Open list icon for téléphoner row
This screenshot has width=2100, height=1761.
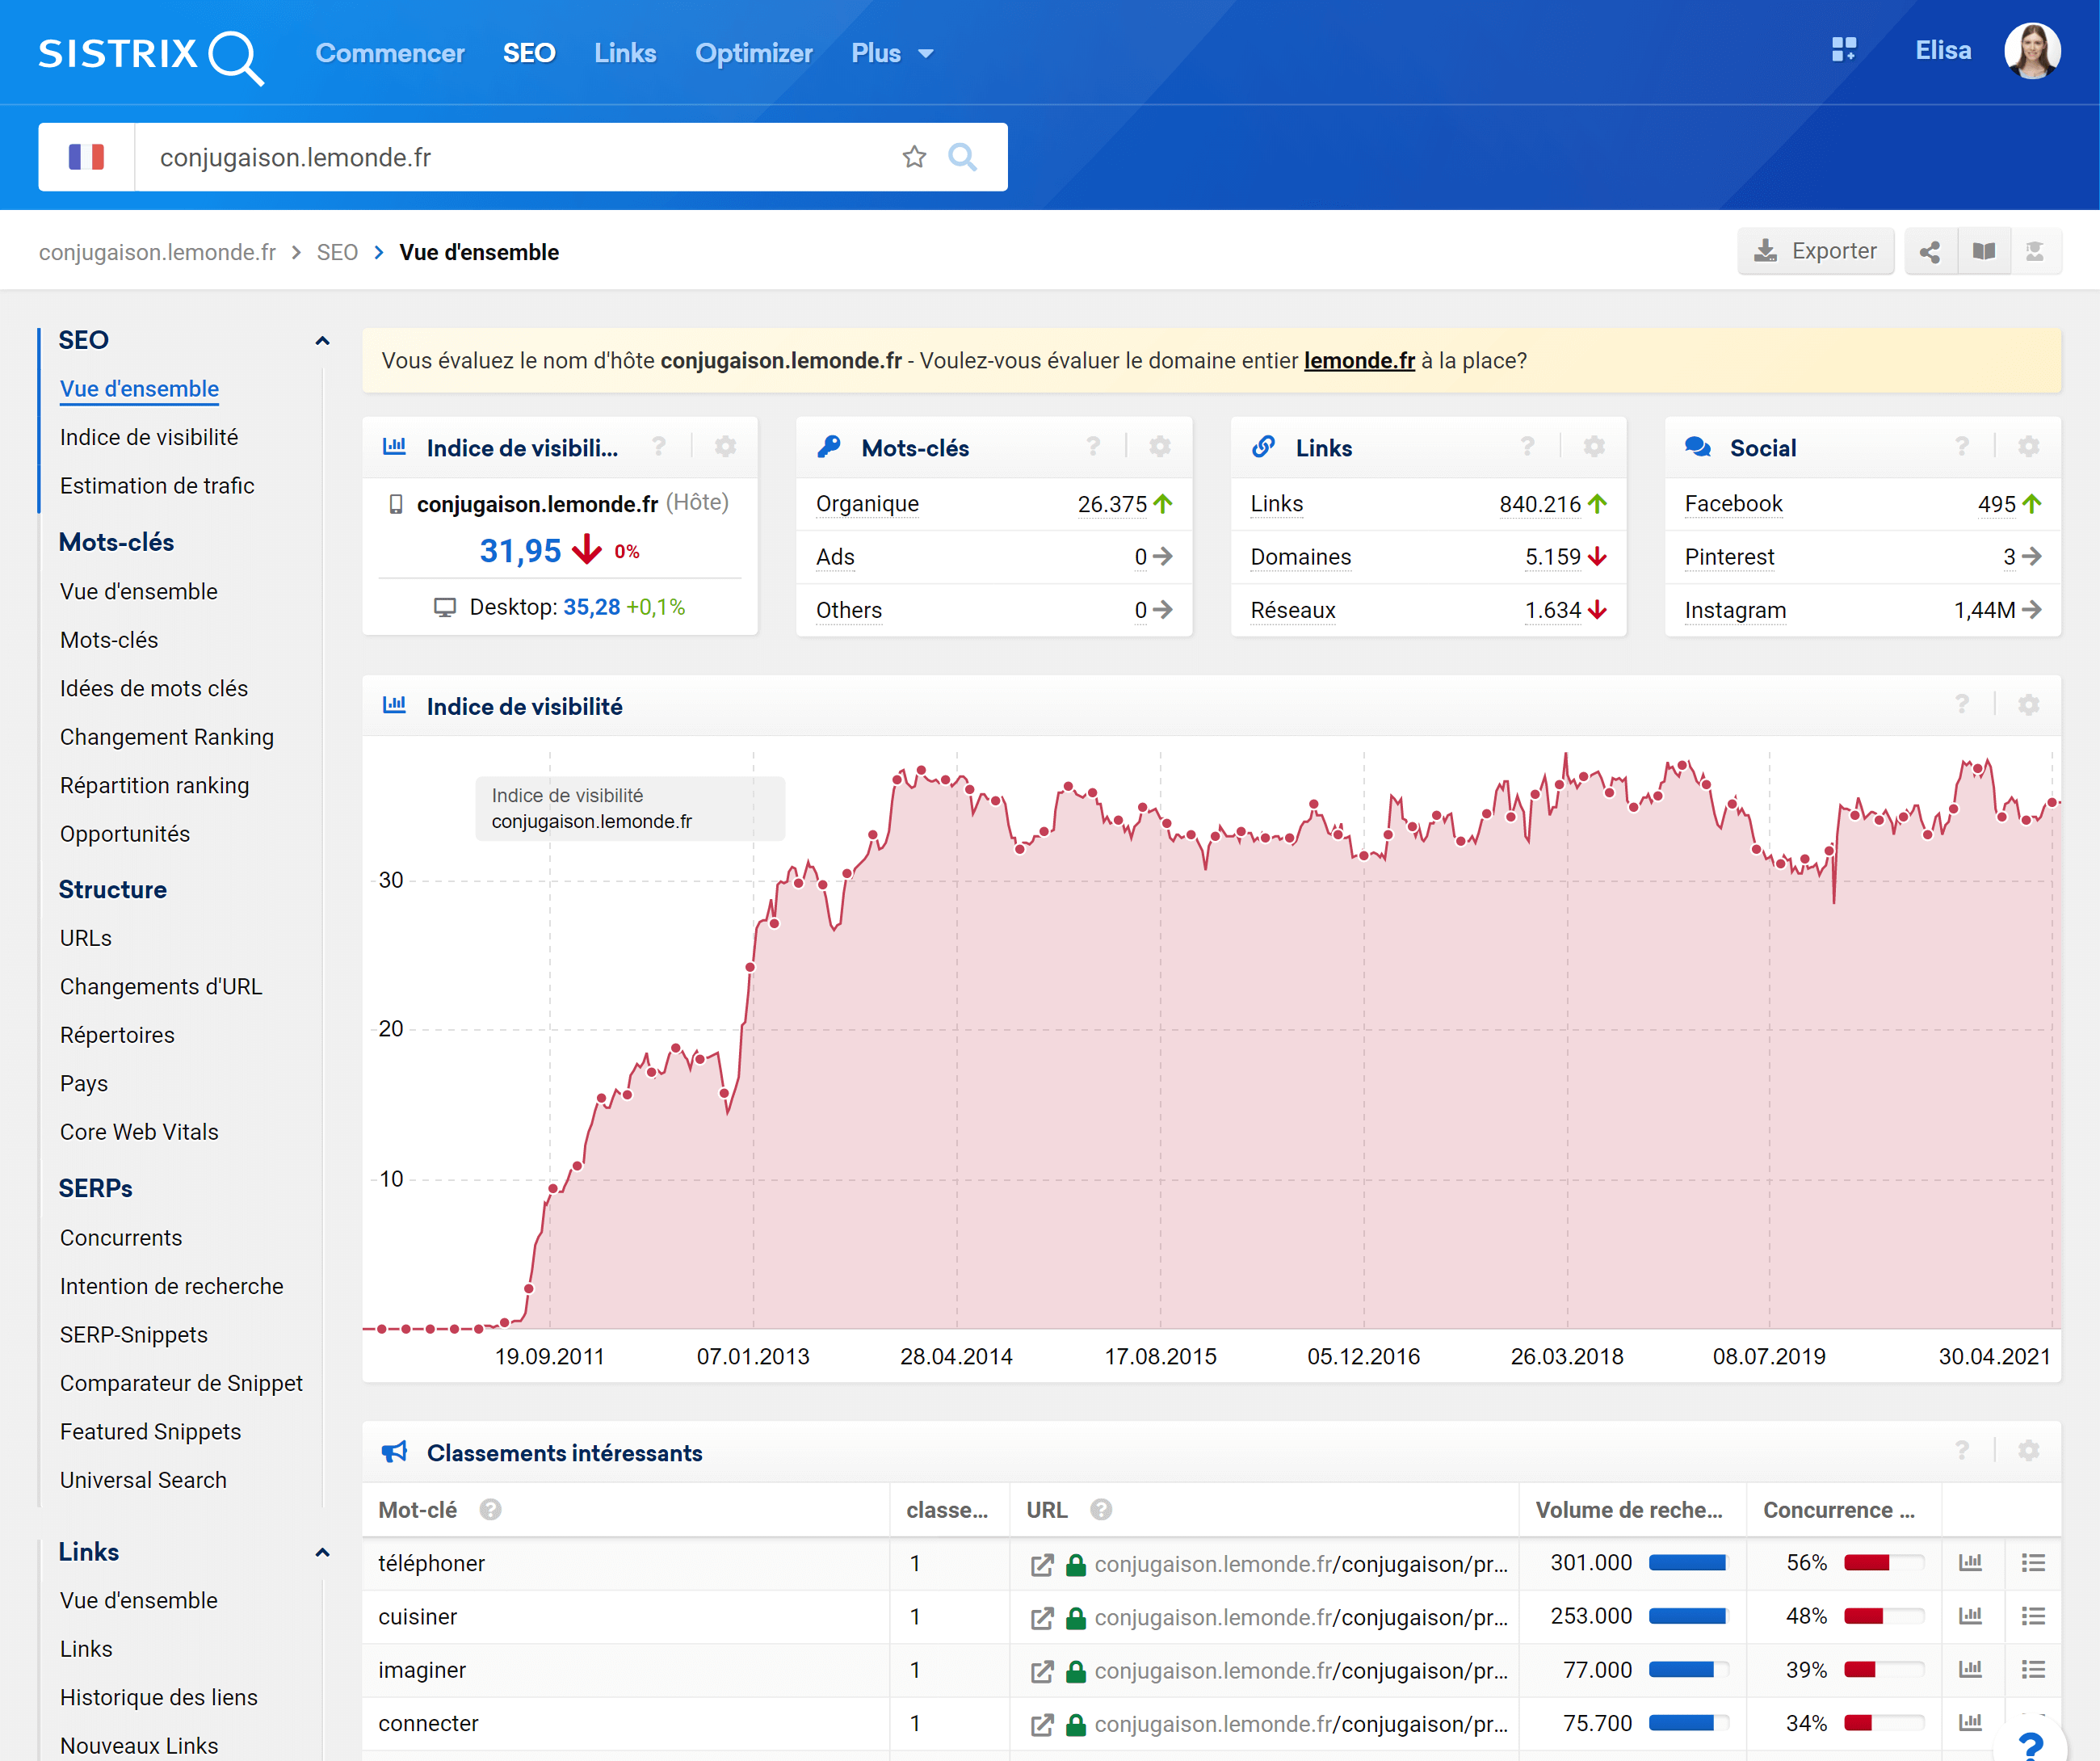coord(2033,1563)
